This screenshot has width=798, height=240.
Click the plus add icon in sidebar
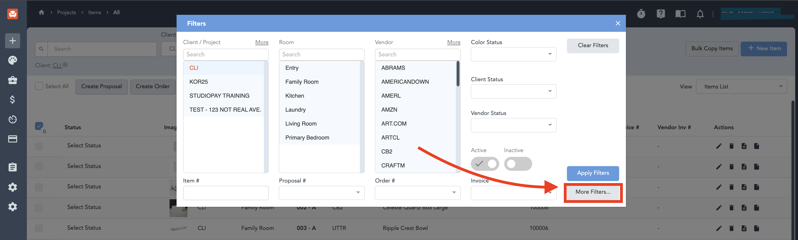[x=13, y=41]
